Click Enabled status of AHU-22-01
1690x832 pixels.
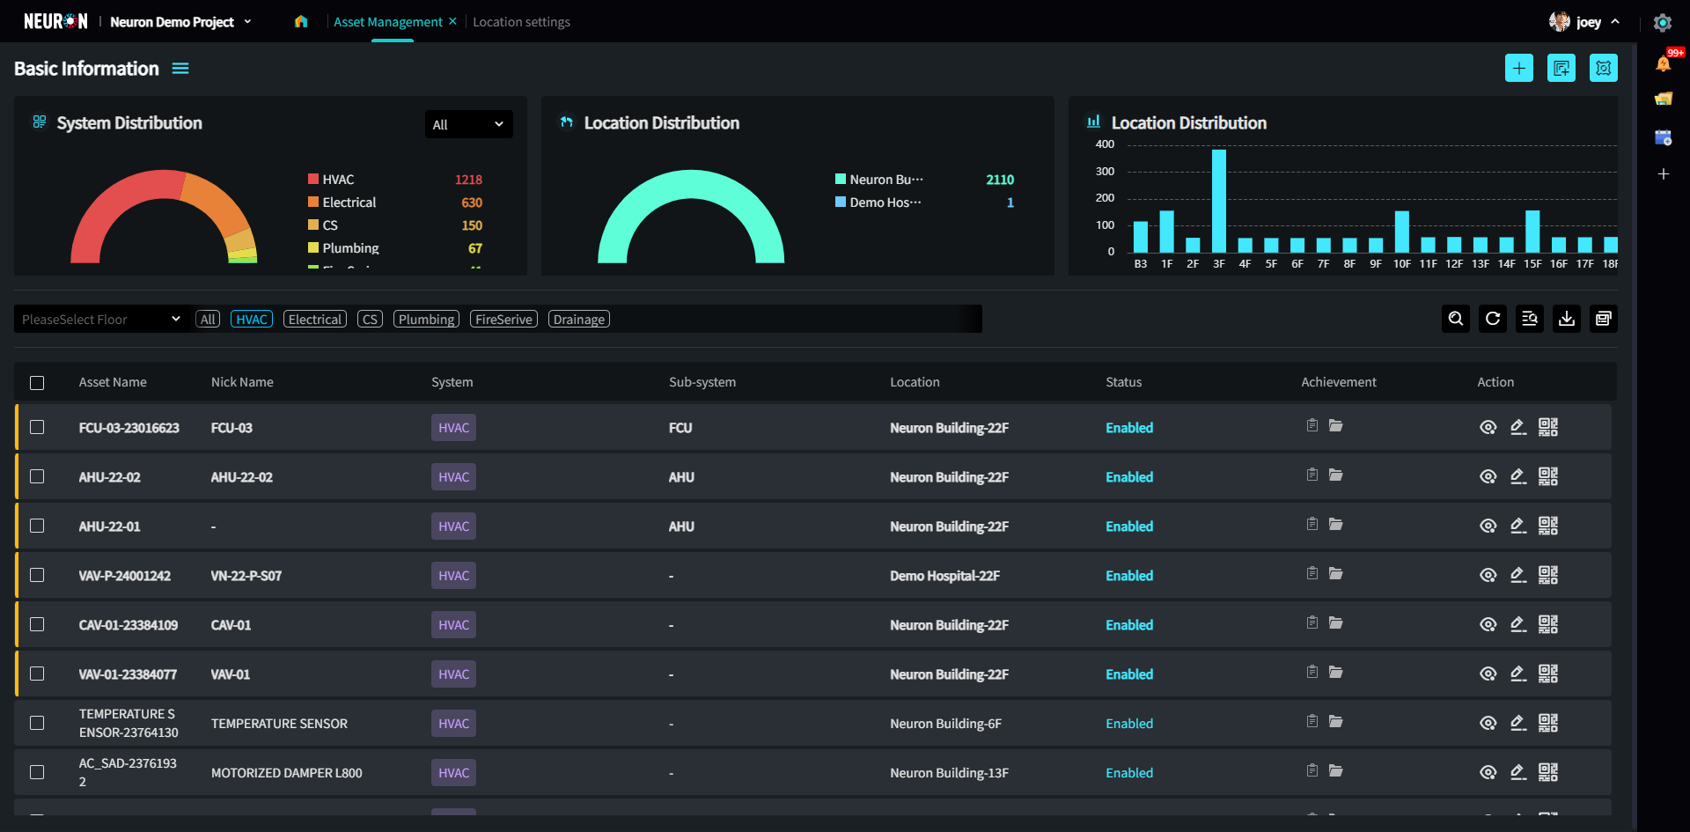click(x=1129, y=526)
